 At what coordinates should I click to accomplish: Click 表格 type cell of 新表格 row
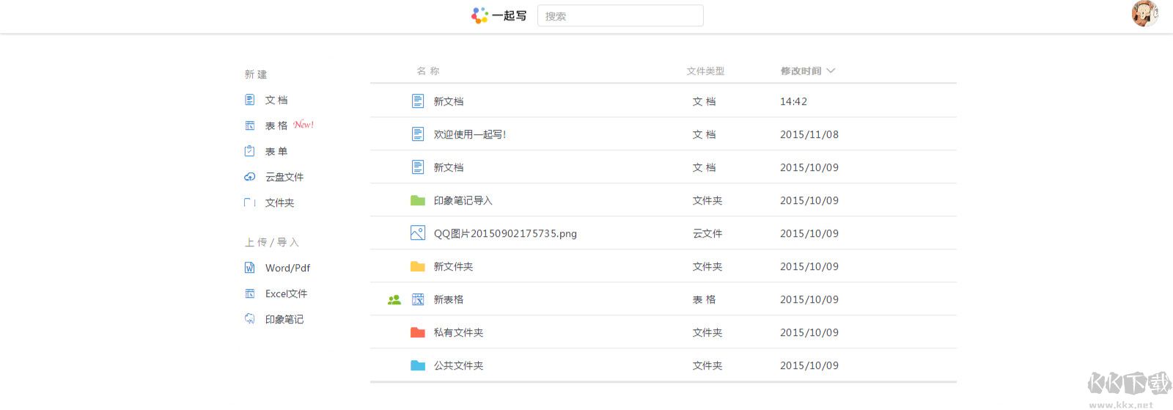coord(705,299)
